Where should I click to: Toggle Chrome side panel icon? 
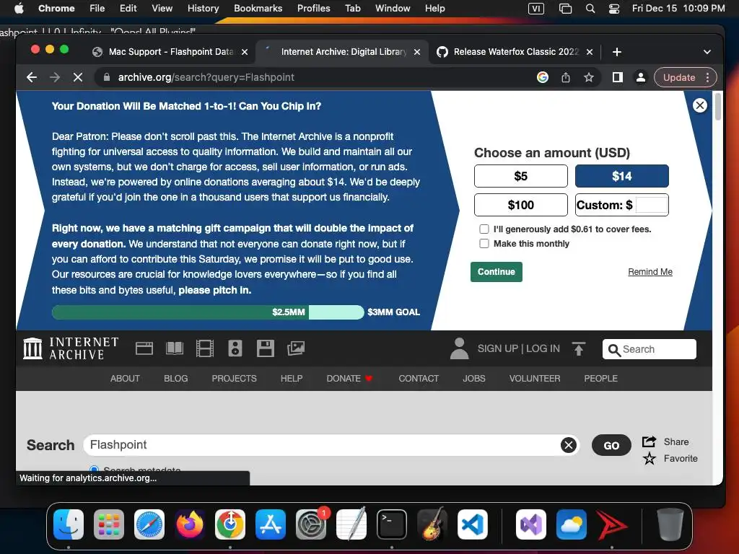coord(618,77)
